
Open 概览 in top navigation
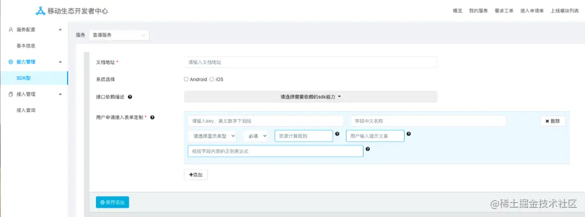tap(457, 11)
